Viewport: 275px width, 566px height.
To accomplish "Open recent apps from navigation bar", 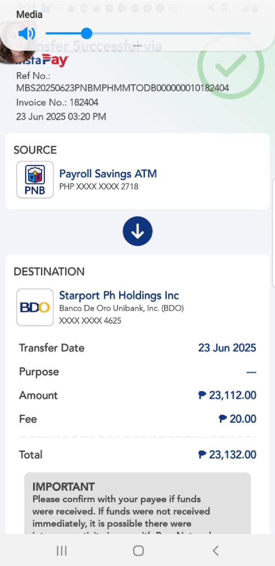I will (x=61, y=551).
